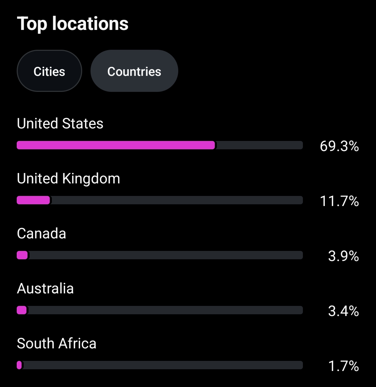
Task: Click the pink filled part of United Kingdom bar
Action: point(33,200)
